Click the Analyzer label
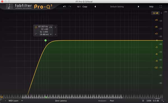Image resolution: width=168 pixels, height=103 pixels. pyautogui.click(x=102, y=101)
